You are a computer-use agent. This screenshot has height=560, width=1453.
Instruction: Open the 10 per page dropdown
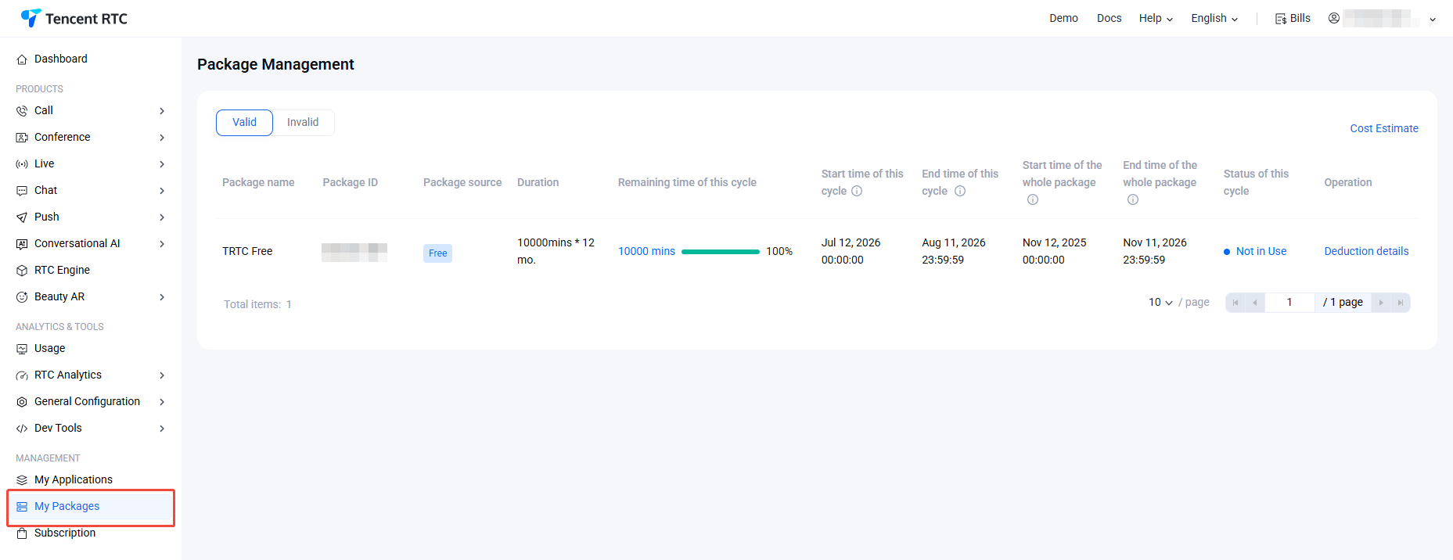pos(1160,302)
